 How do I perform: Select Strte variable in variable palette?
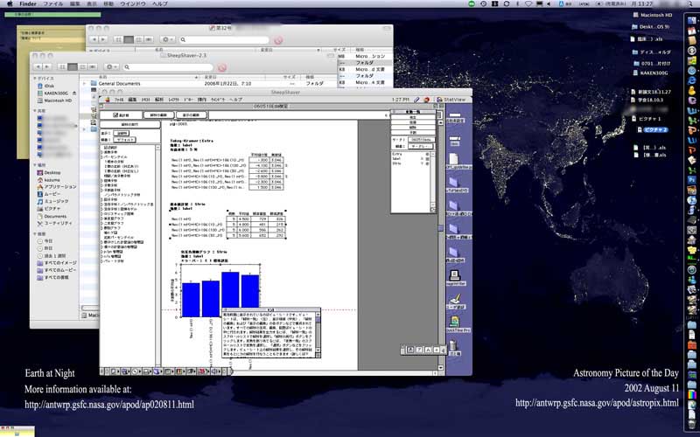pos(397,163)
